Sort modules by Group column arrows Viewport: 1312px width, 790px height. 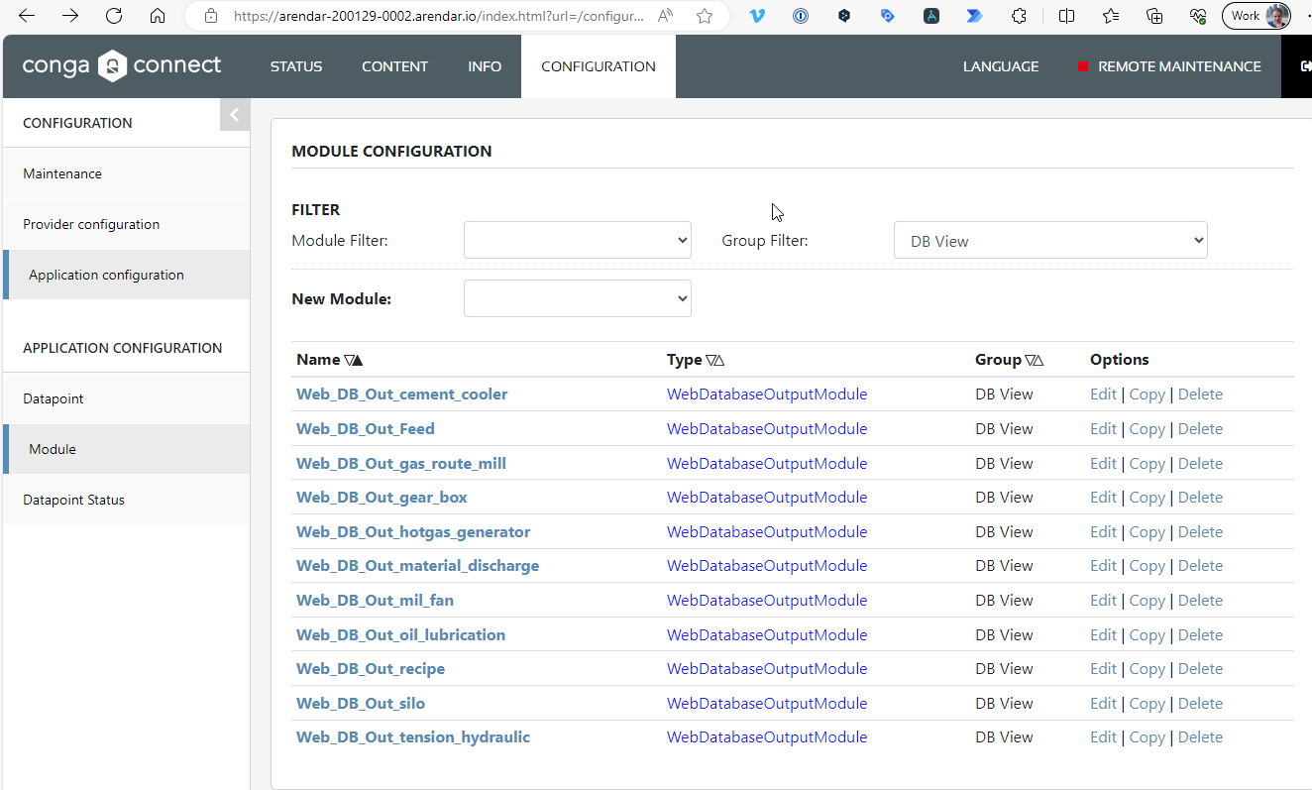pyautogui.click(x=1035, y=361)
